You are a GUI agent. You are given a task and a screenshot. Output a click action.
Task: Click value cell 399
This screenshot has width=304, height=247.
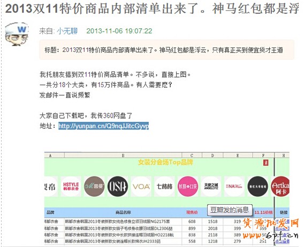tap(237, 228)
